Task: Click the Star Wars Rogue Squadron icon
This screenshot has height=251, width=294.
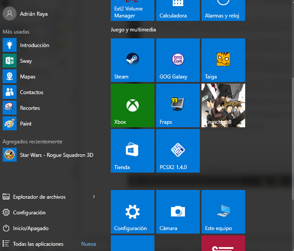Action: coord(10,155)
